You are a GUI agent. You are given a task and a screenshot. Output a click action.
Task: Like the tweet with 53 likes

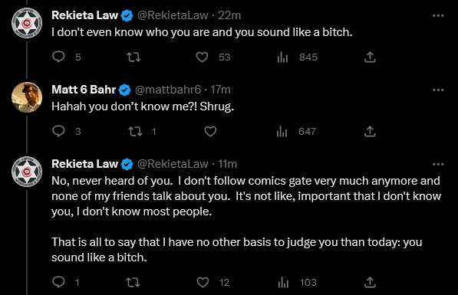tap(202, 57)
